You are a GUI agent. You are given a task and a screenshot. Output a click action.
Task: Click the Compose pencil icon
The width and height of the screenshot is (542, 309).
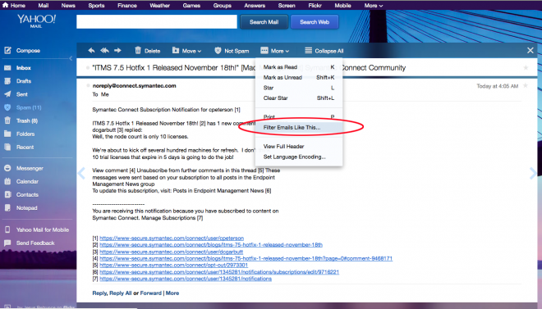coord(7,50)
